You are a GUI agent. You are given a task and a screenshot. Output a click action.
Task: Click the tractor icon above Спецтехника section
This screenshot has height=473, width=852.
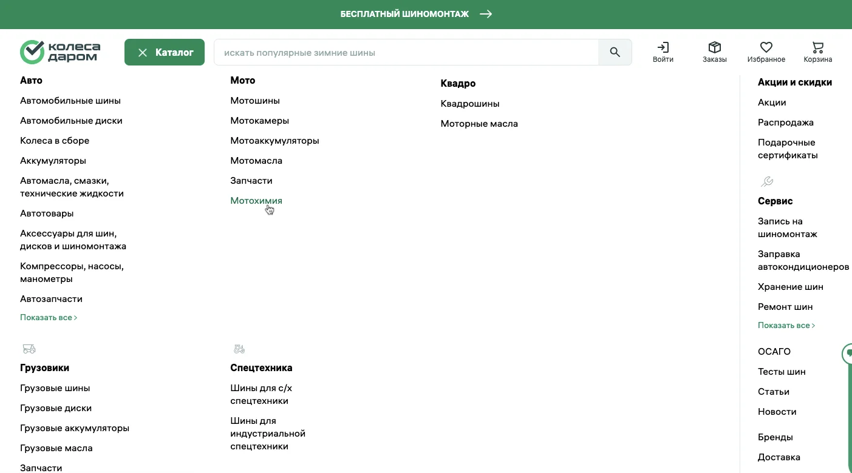click(x=239, y=349)
